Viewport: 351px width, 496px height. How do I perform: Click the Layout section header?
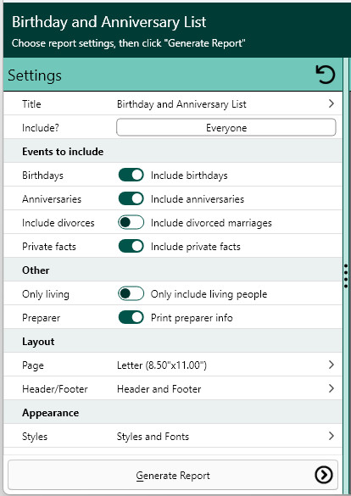pos(38,342)
